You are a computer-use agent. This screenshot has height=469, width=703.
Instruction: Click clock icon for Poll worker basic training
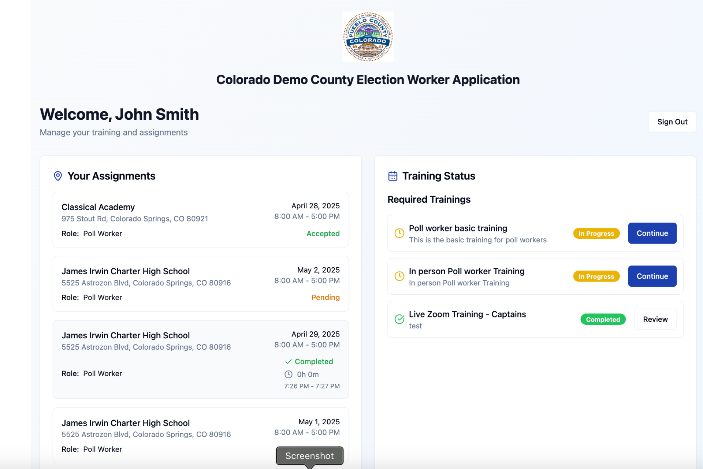click(x=399, y=233)
